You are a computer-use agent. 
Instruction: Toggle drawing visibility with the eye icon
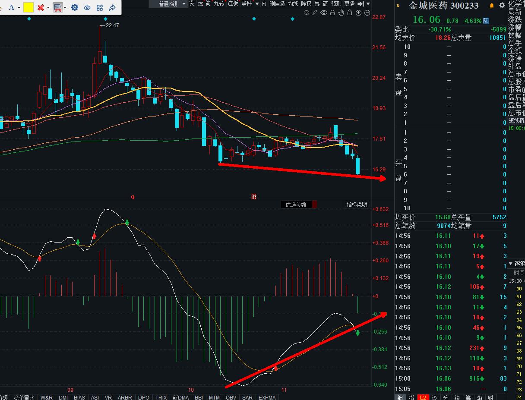pyautogui.click(x=87, y=7)
